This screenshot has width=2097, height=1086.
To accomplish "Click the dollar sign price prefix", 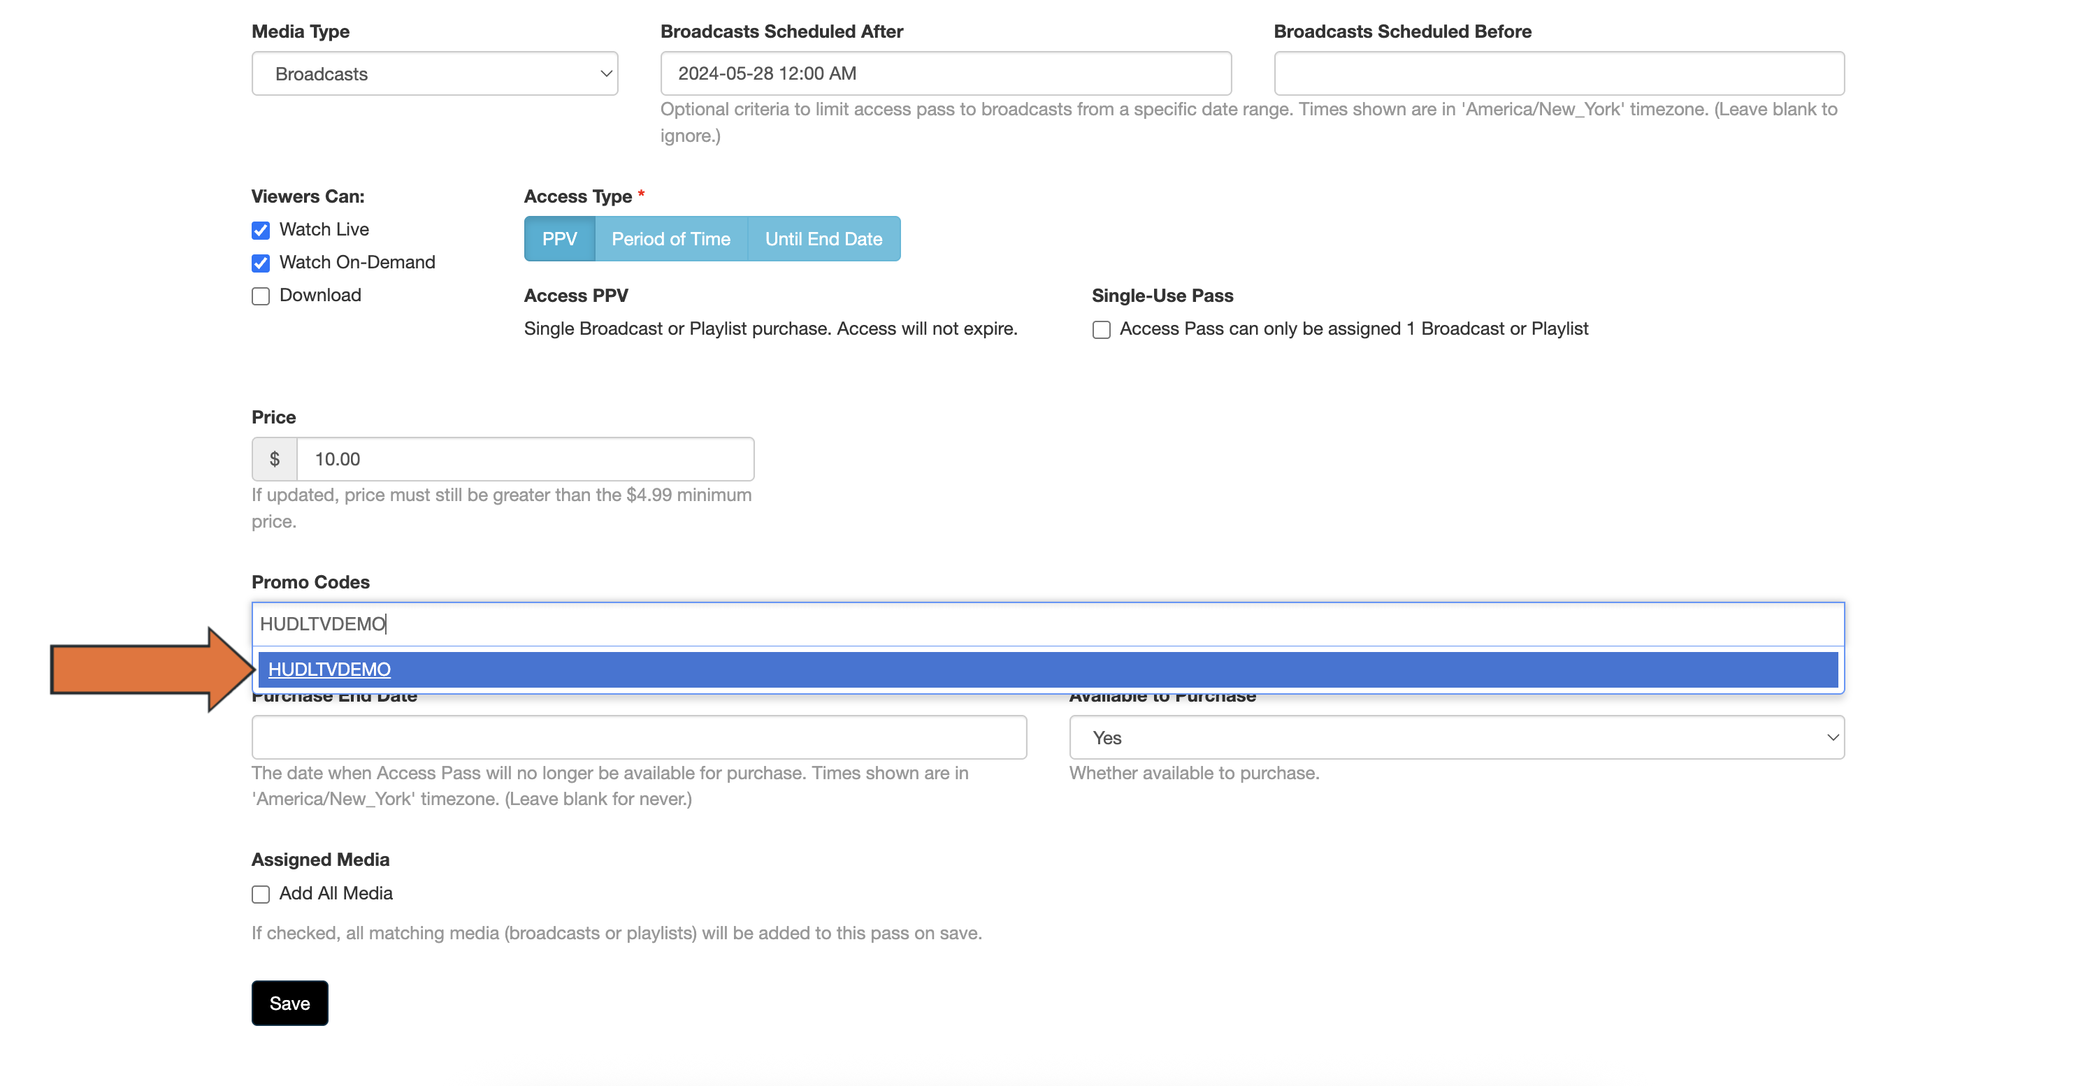I will pos(274,459).
